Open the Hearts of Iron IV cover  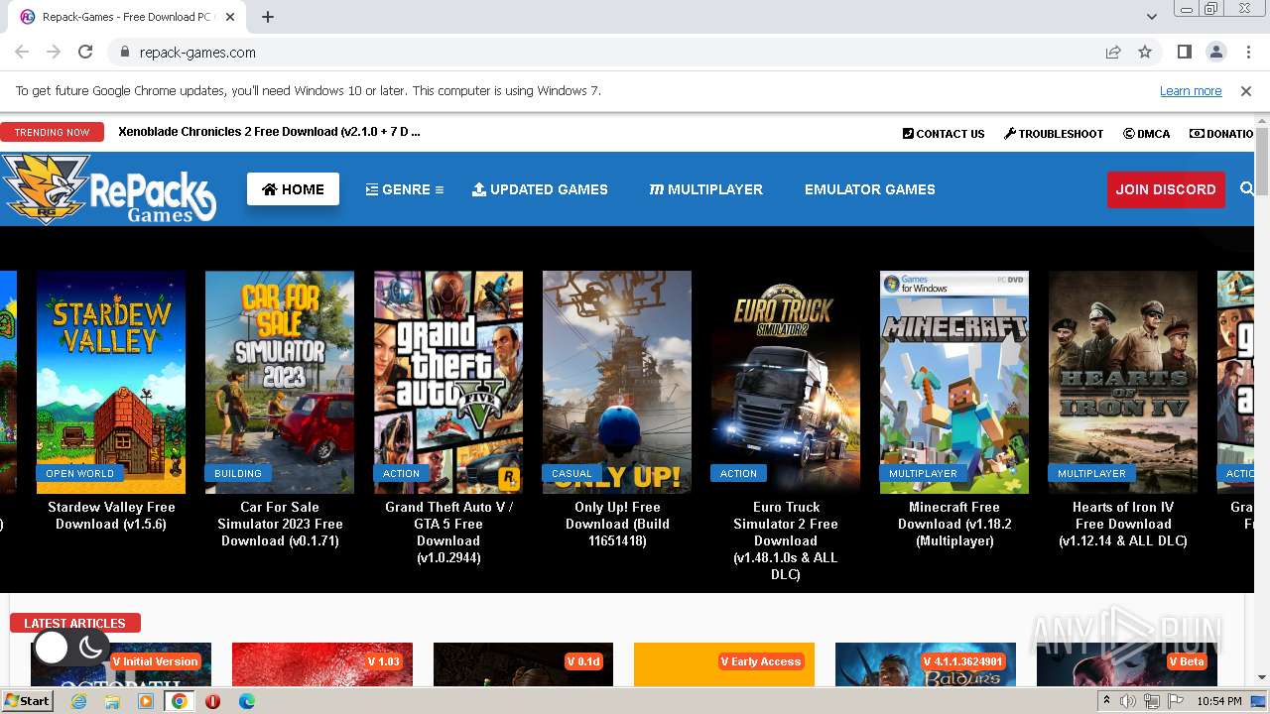pyautogui.click(x=1123, y=382)
